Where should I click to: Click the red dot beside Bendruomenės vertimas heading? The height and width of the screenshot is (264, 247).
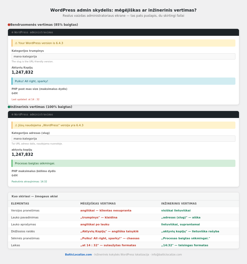point(9,25)
